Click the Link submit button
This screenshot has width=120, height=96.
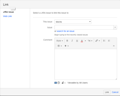[x=107, y=92]
